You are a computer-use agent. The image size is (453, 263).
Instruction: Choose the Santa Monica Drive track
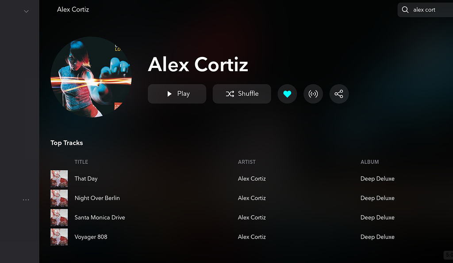pos(100,218)
